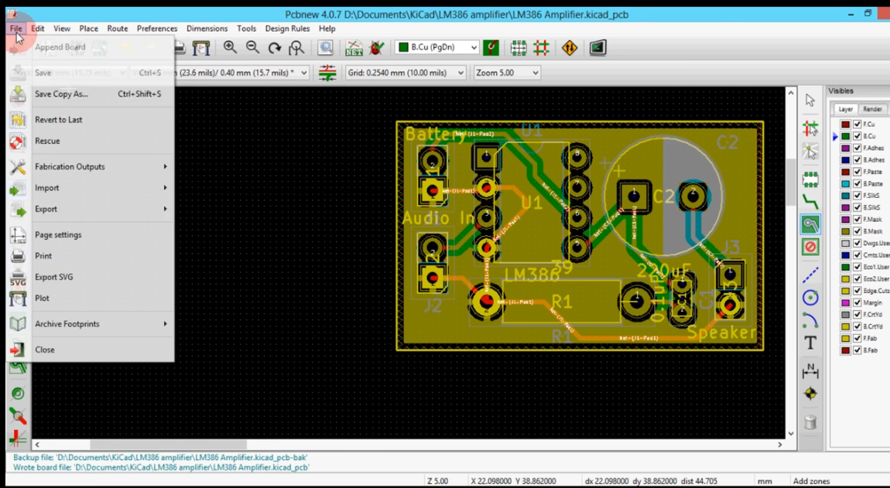The width and height of the screenshot is (890, 488).
Task: Select the Add tracks and vias tool
Action: tap(810, 201)
